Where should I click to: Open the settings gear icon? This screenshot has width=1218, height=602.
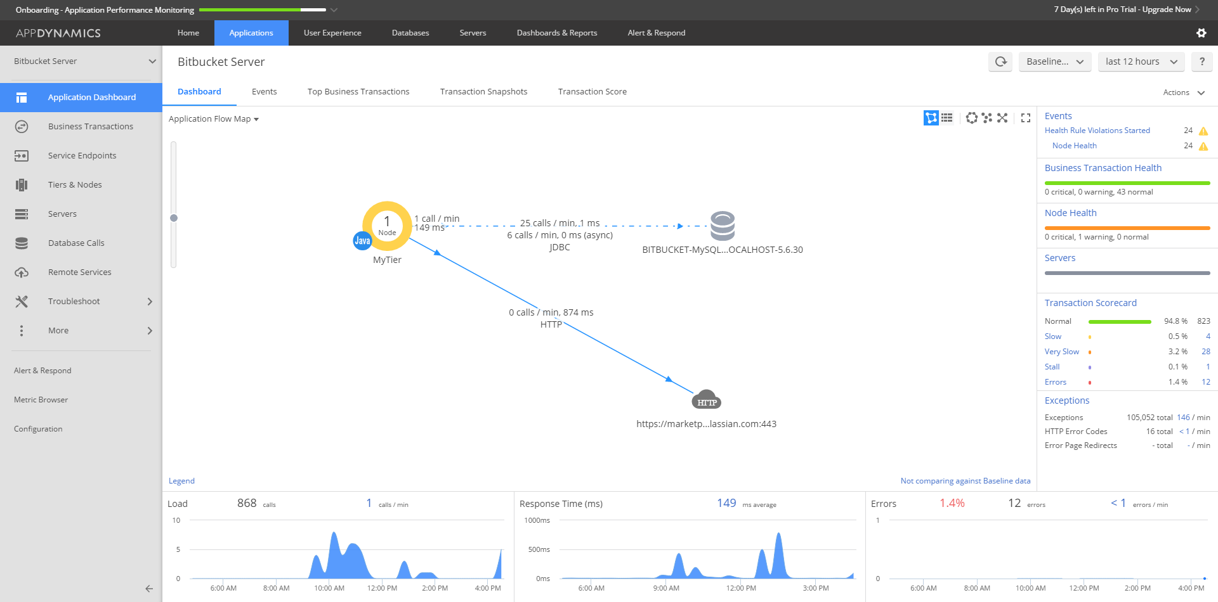click(x=1201, y=33)
